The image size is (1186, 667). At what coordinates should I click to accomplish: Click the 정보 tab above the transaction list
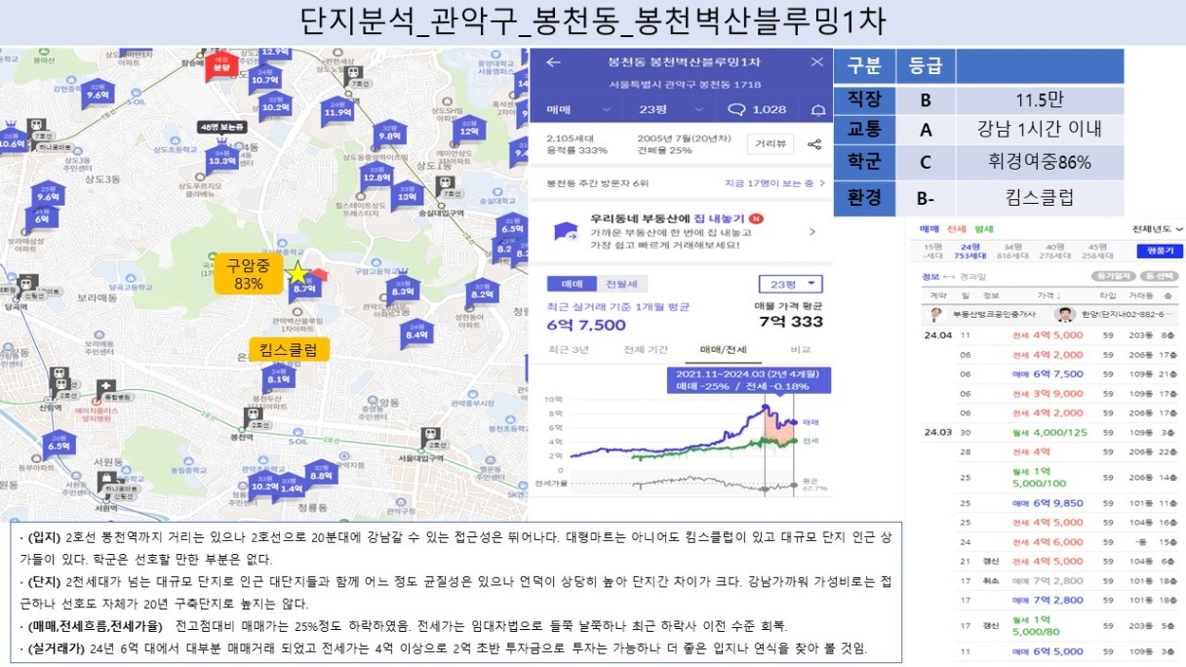tap(929, 277)
